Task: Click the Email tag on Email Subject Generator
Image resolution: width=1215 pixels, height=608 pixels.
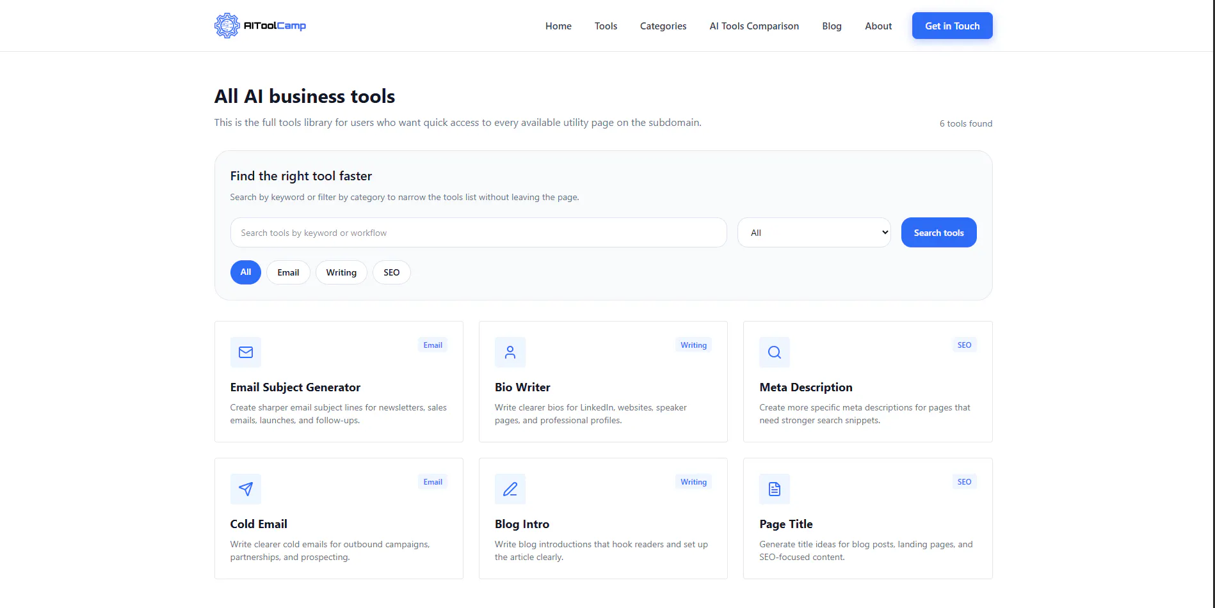Action: [433, 345]
